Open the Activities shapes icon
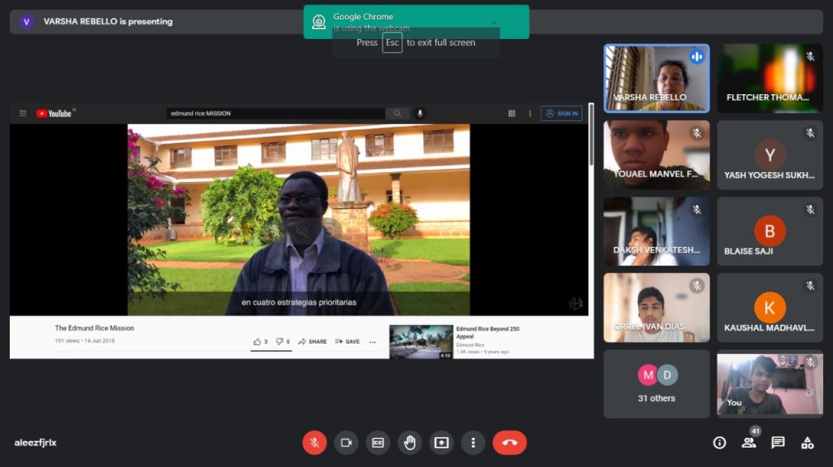The height and width of the screenshot is (467, 833). (807, 443)
